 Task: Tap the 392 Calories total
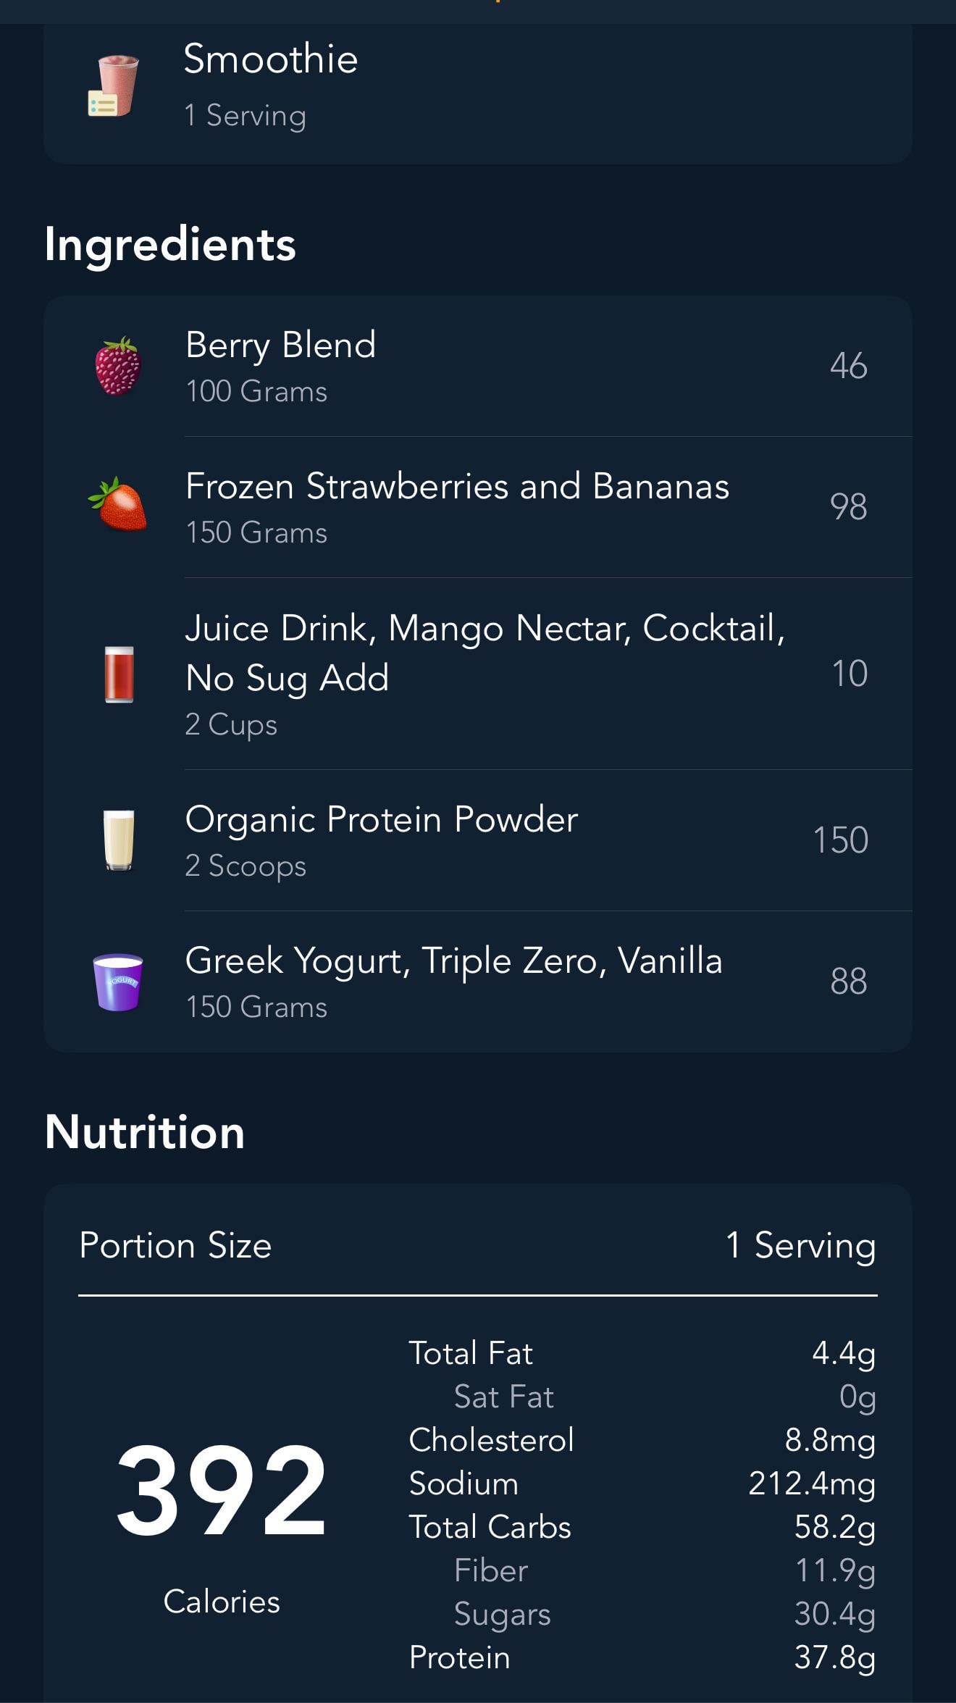click(x=221, y=1491)
